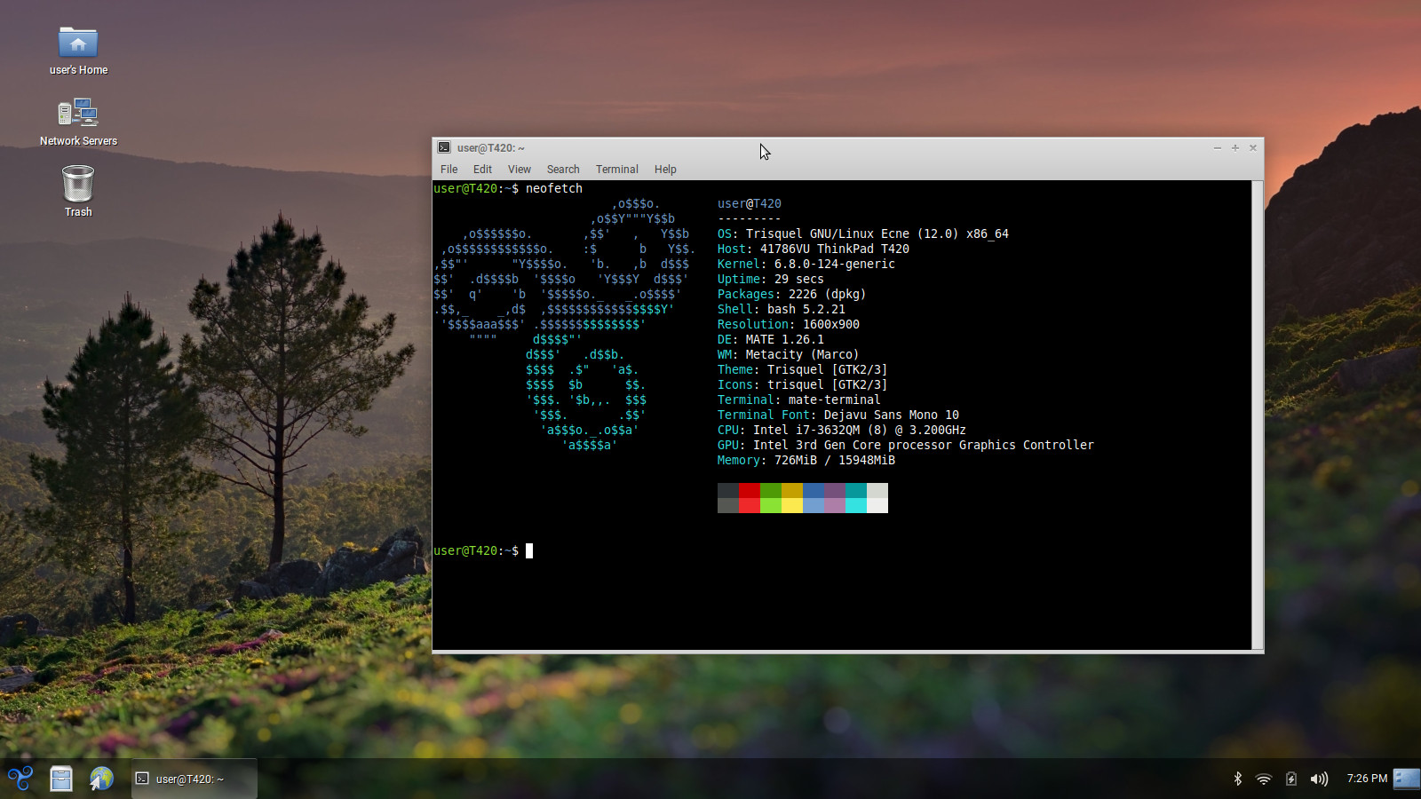Open the Help menu in terminal
The height and width of the screenshot is (799, 1421).
coord(665,169)
